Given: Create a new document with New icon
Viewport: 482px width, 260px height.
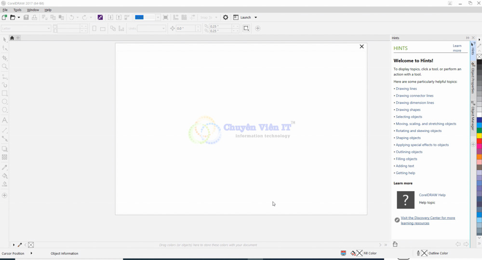Looking at the screenshot, I should [4, 17].
